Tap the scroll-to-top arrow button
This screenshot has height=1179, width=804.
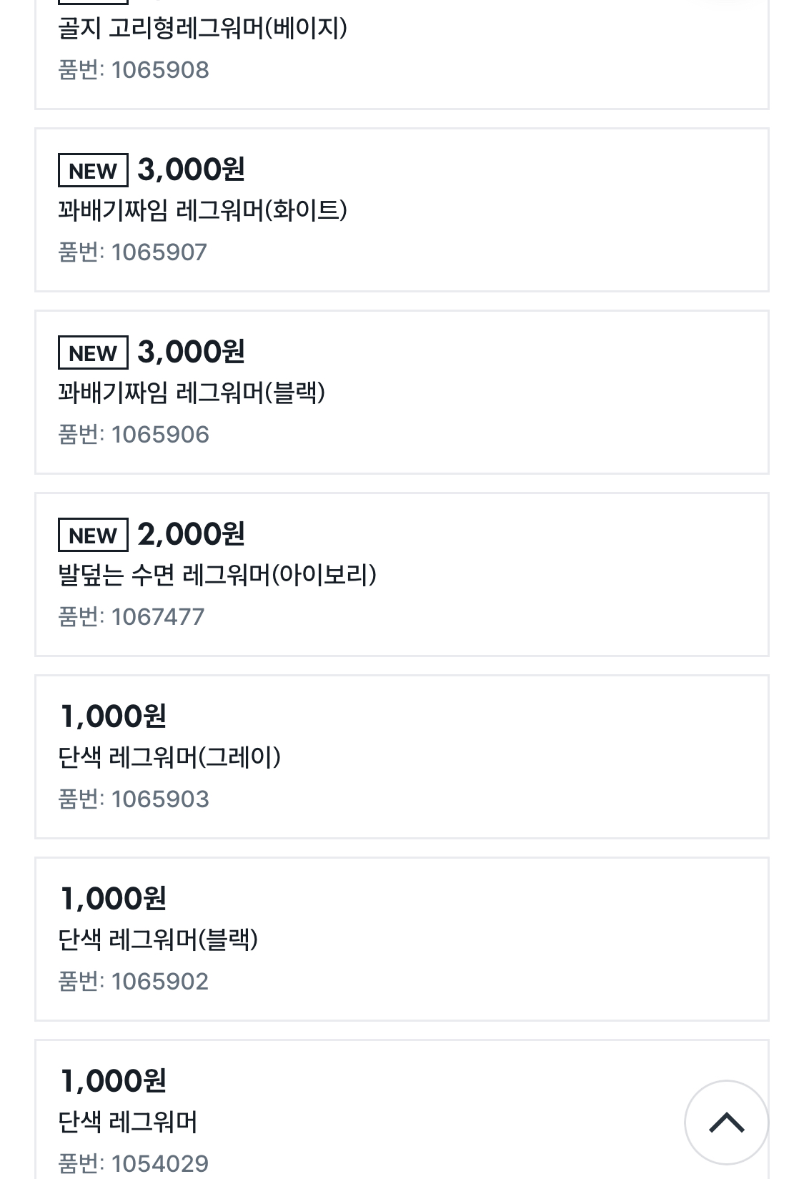726,1122
